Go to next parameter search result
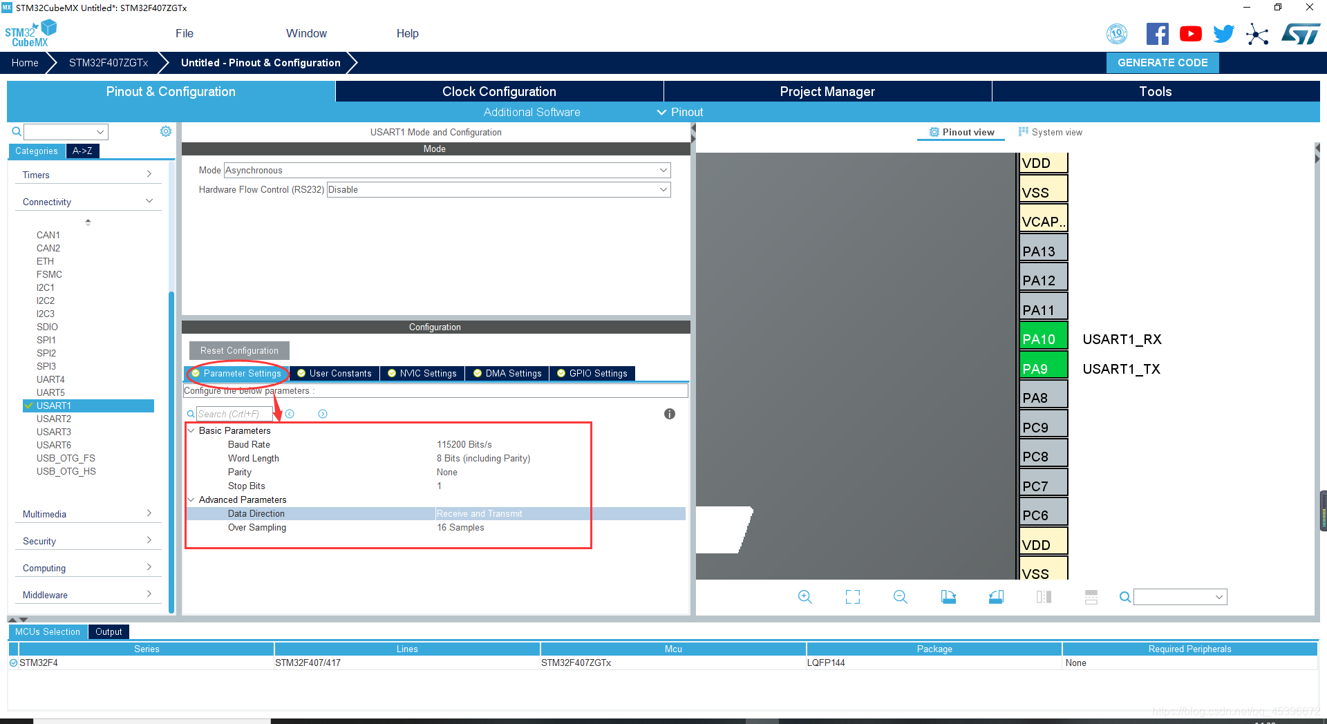This screenshot has height=724, width=1327. pos(323,414)
